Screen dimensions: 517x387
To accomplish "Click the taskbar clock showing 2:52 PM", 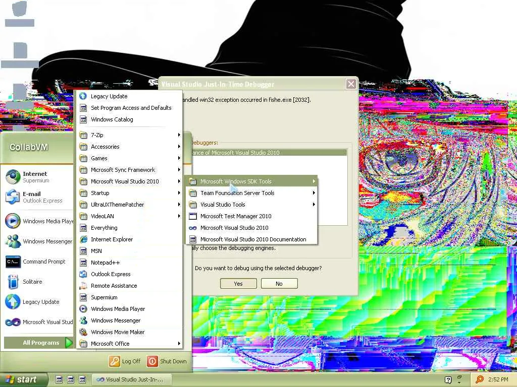I will pos(498,380).
